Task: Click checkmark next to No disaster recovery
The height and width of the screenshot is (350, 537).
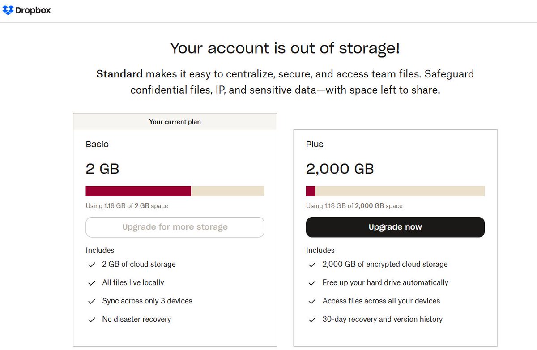Action: [x=92, y=320]
